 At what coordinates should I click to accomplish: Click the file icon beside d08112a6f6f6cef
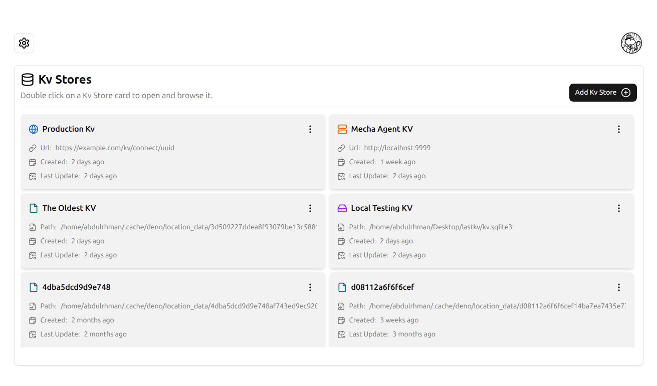[x=342, y=287]
